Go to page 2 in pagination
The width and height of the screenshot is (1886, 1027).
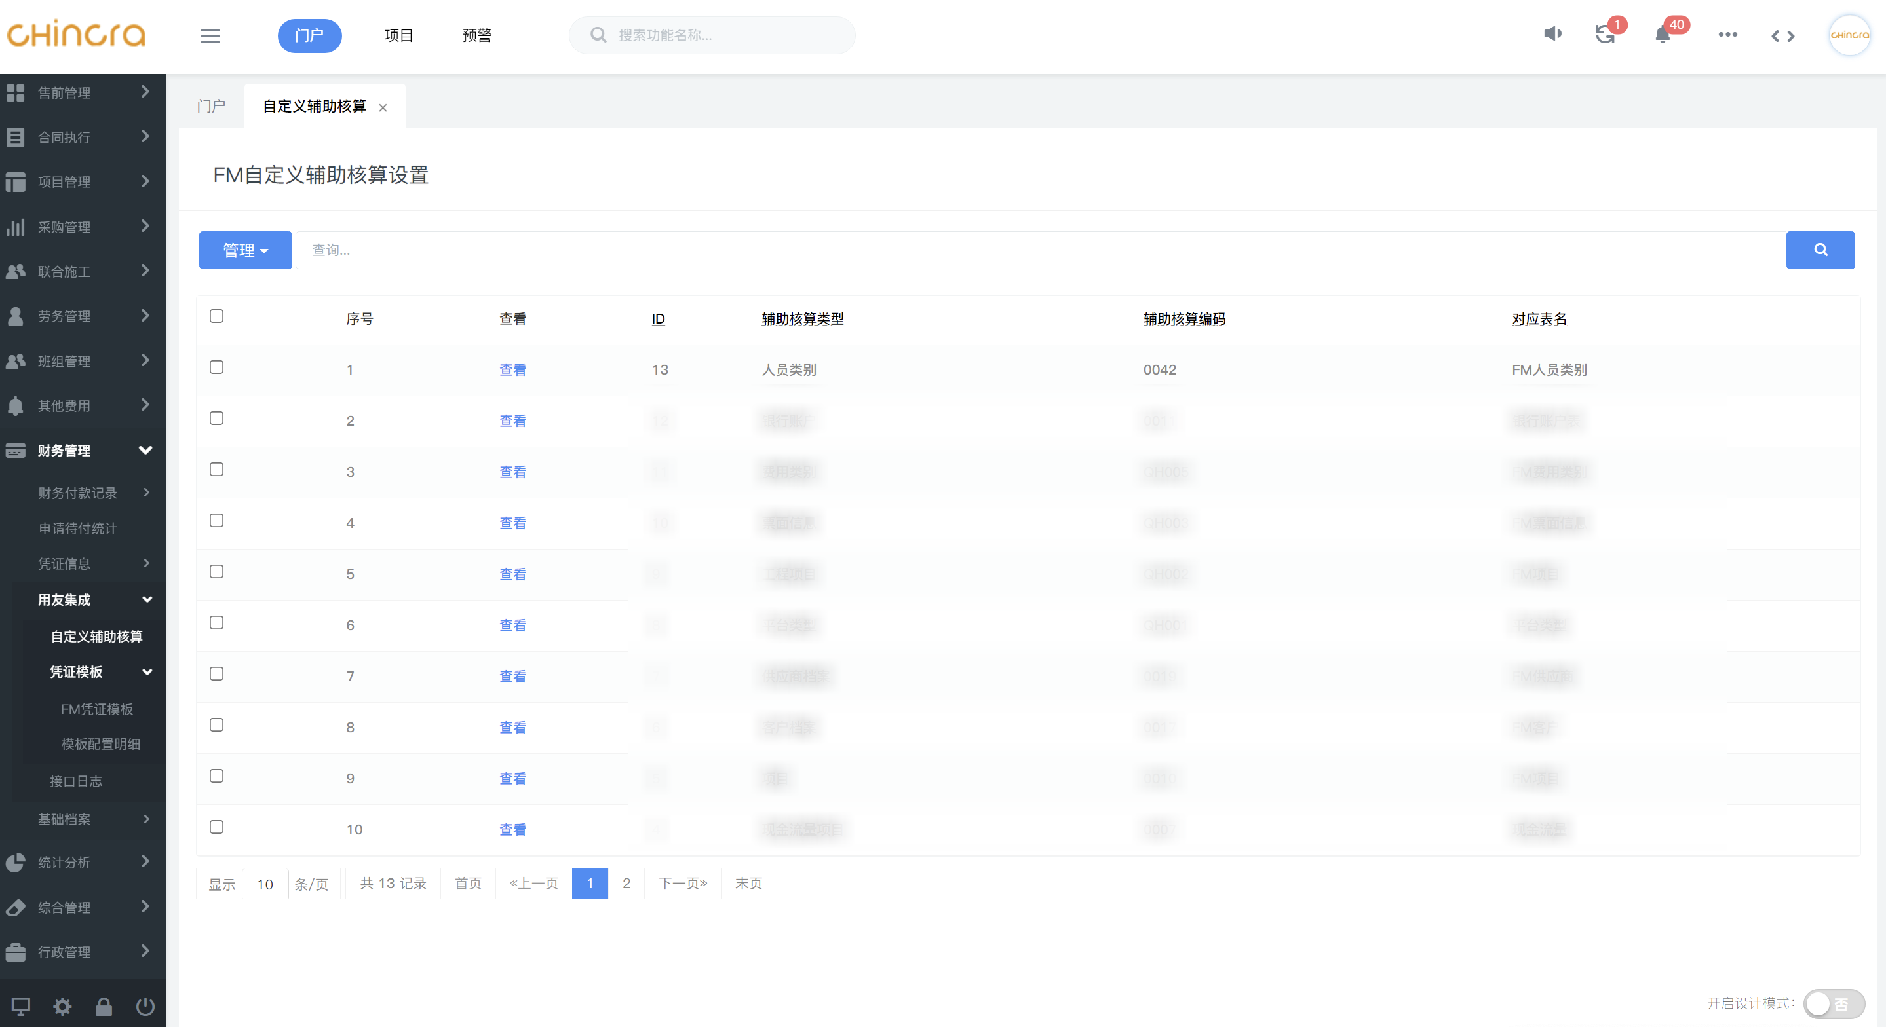[x=626, y=884]
